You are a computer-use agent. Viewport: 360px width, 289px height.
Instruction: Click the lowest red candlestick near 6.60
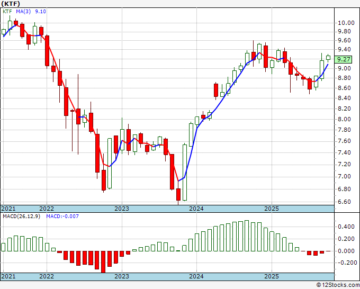[x=178, y=194]
